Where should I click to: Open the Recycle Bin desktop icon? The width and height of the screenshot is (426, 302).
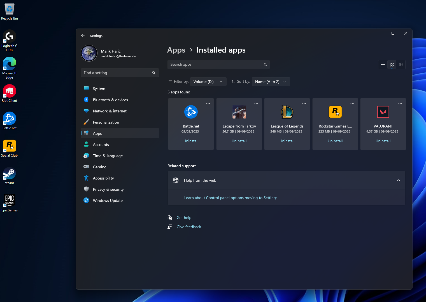coord(10,12)
